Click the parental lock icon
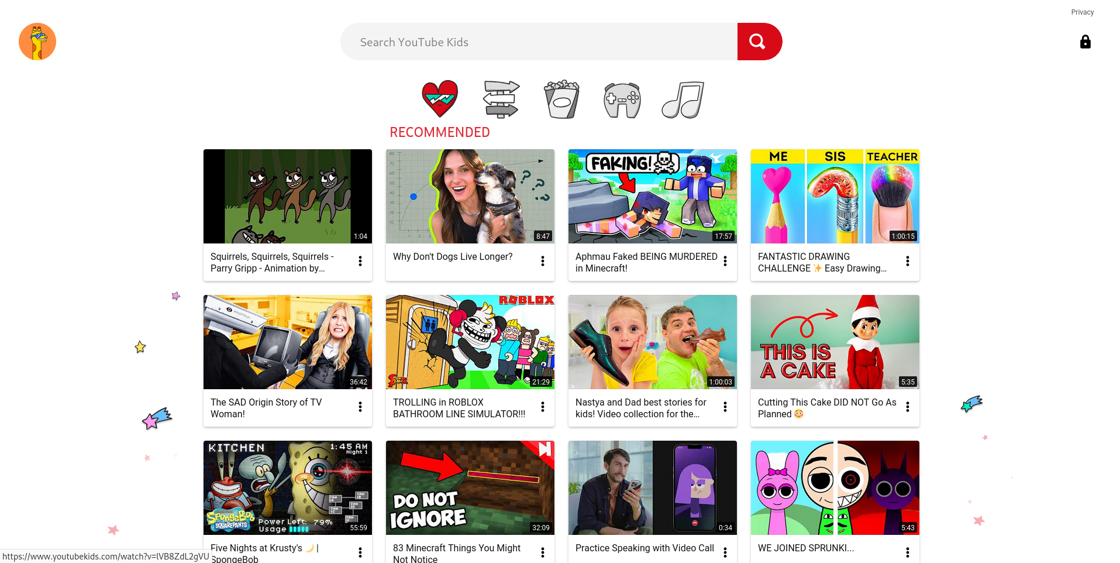The image size is (1120, 563). click(1085, 42)
